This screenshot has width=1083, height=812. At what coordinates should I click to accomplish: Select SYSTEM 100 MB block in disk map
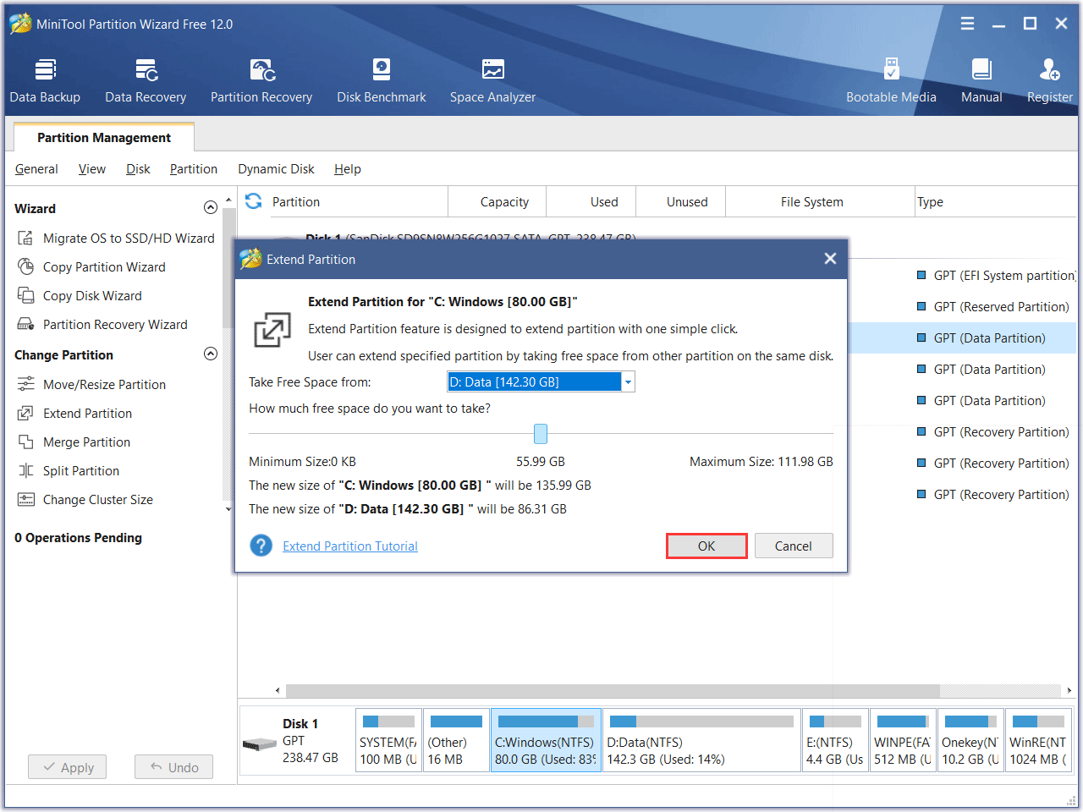pos(388,741)
